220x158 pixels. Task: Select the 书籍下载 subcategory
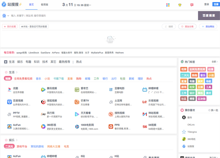58,78
